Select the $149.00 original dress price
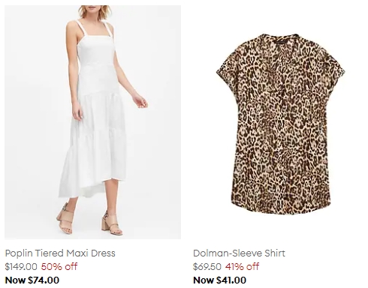 21,266
